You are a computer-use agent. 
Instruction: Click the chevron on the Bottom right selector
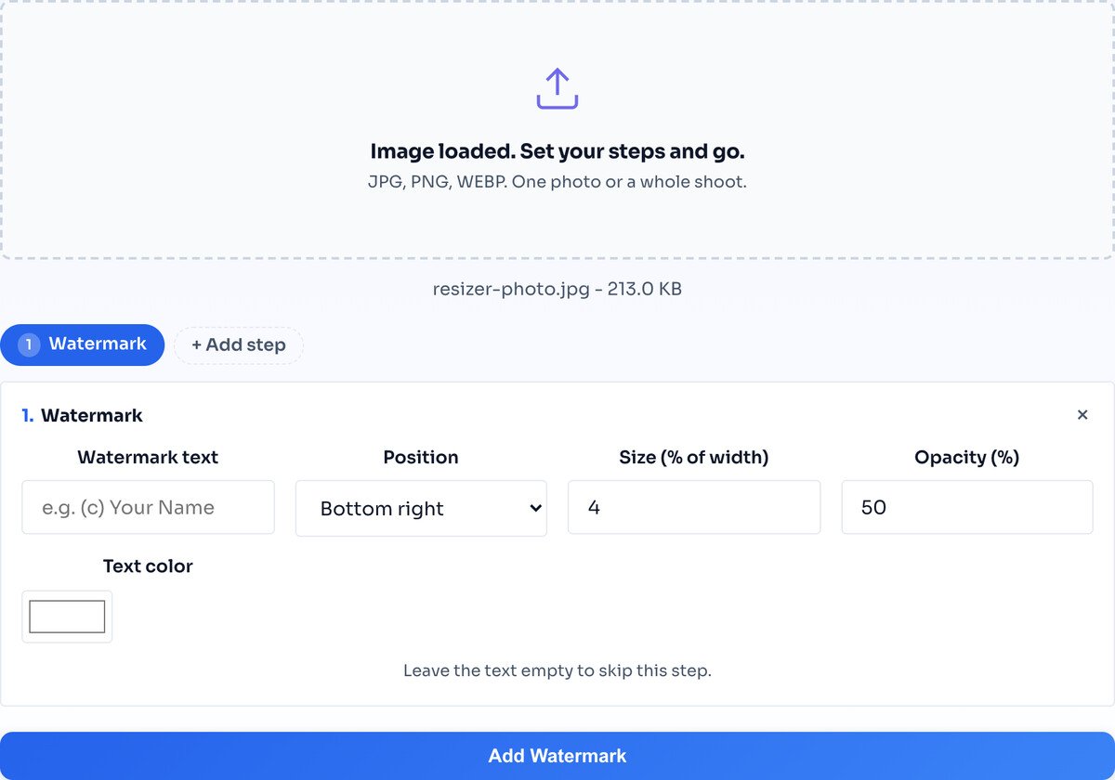click(x=534, y=508)
